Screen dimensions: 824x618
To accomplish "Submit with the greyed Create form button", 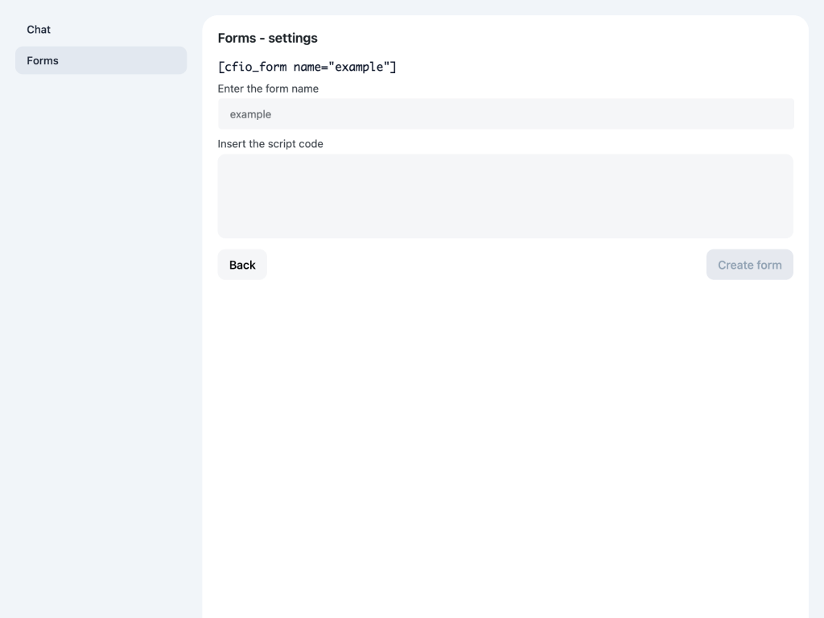I will (x=749, y=265).
